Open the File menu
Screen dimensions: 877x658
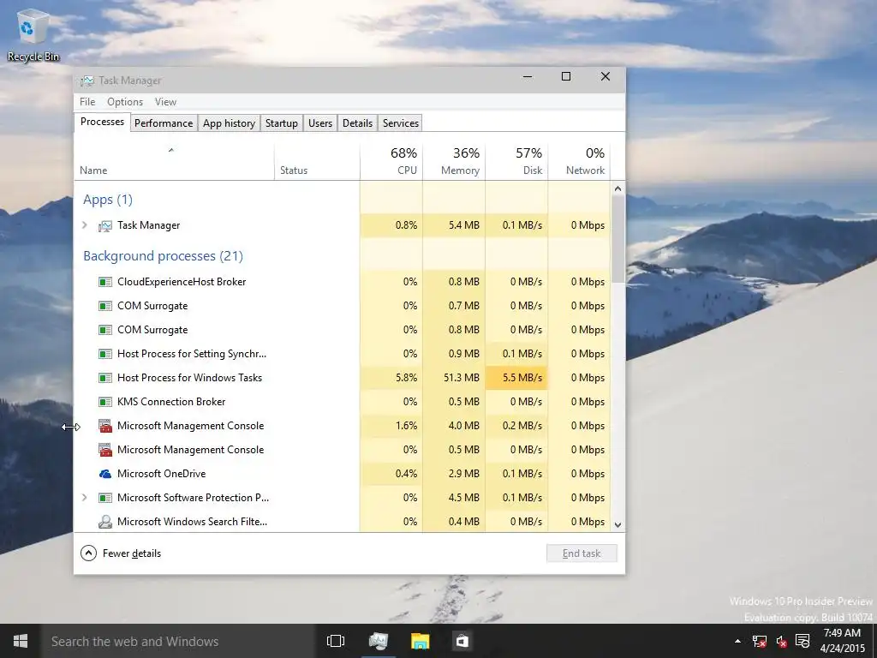pyautogui.click(x=87, y=102)
